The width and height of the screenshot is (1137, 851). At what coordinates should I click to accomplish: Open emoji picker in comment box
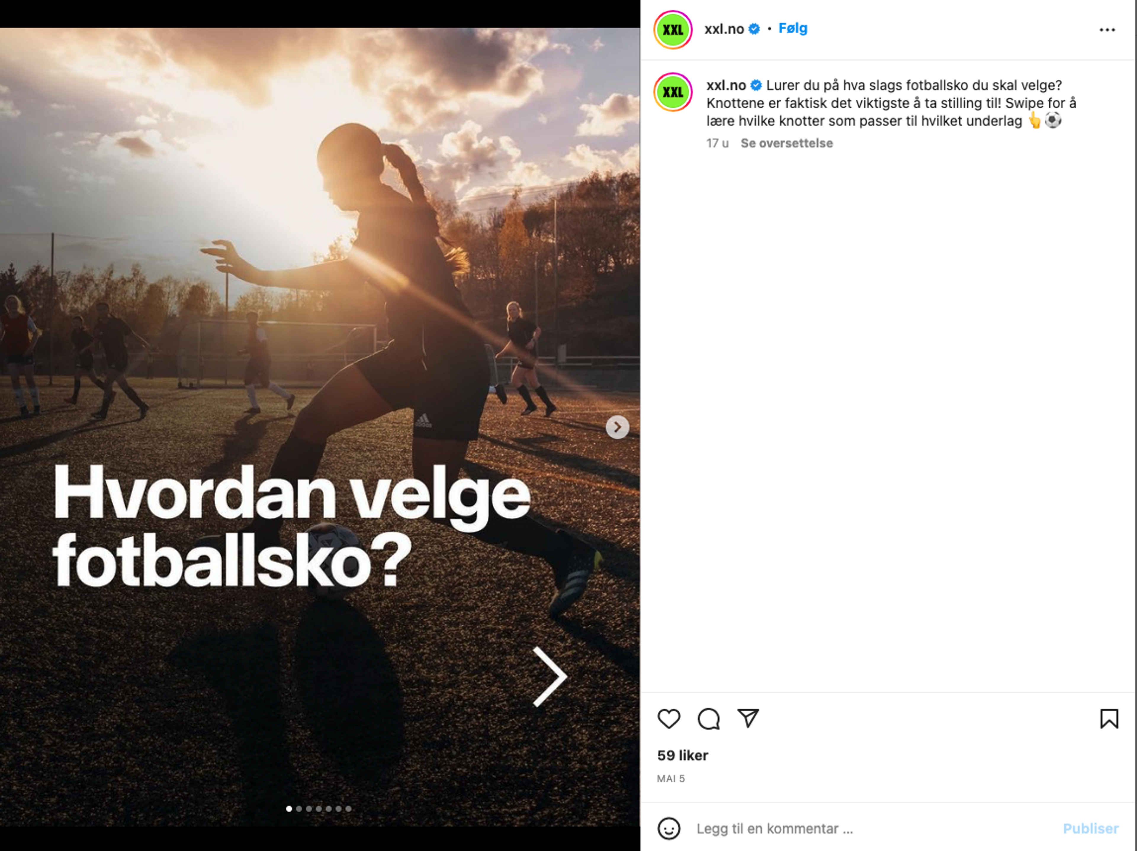click(669, 829)
